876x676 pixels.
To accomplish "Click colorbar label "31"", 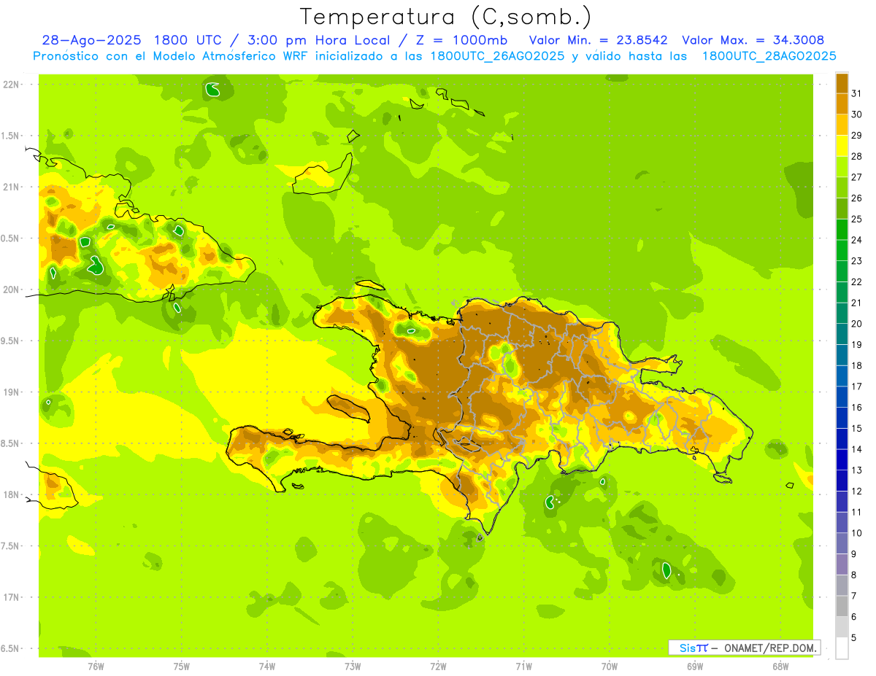I will tap(856, 93).
